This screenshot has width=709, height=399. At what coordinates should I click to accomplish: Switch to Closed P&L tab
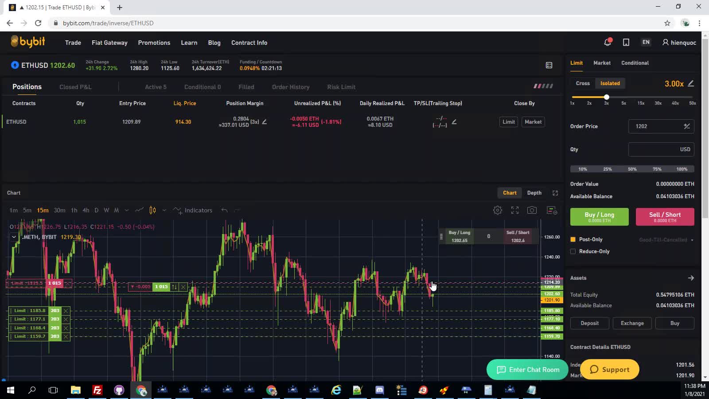[x=75, y=87]
